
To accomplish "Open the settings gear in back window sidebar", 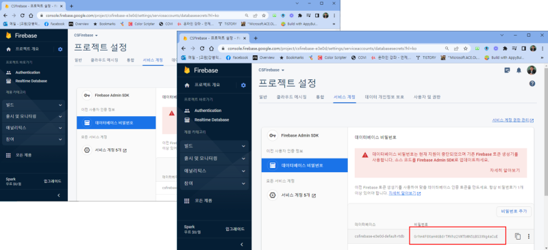I will (x=60, y=49).
